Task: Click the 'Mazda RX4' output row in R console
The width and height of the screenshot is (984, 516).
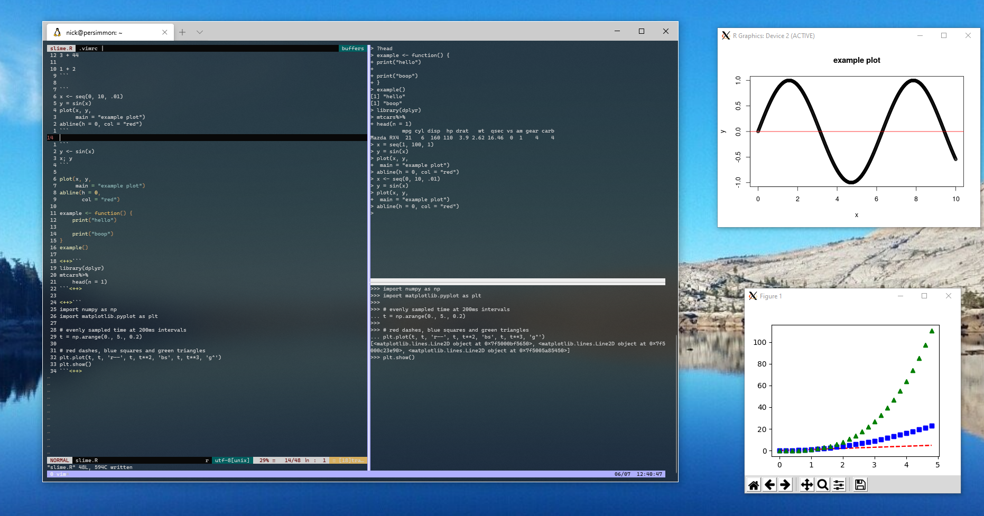Action: (x=462, y=138)
